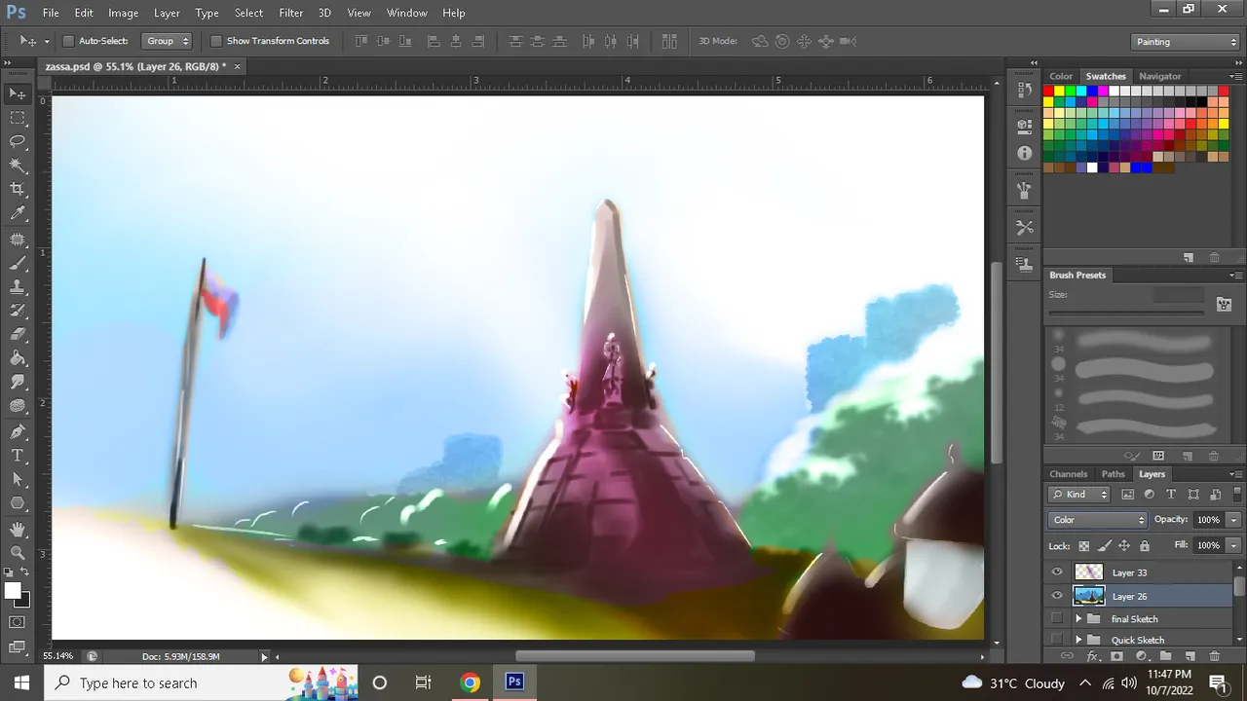Expand the Quick Sketch layer group
Screen dimensions: 1247x701
[1078, 640]
